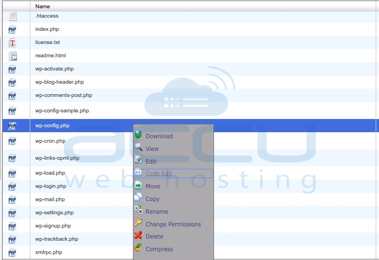Choose View from the context menu
This screenshot has height=260, width=379.
click(152, 149)
